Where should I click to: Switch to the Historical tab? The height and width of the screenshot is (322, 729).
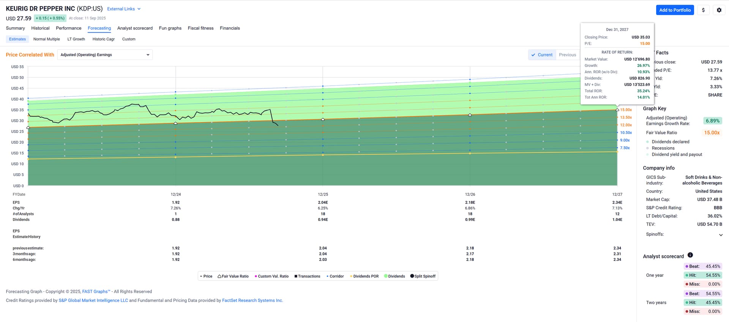click(x=40, y=28)
